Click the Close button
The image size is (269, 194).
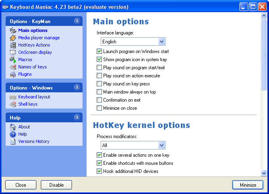[x=21, y=185]
